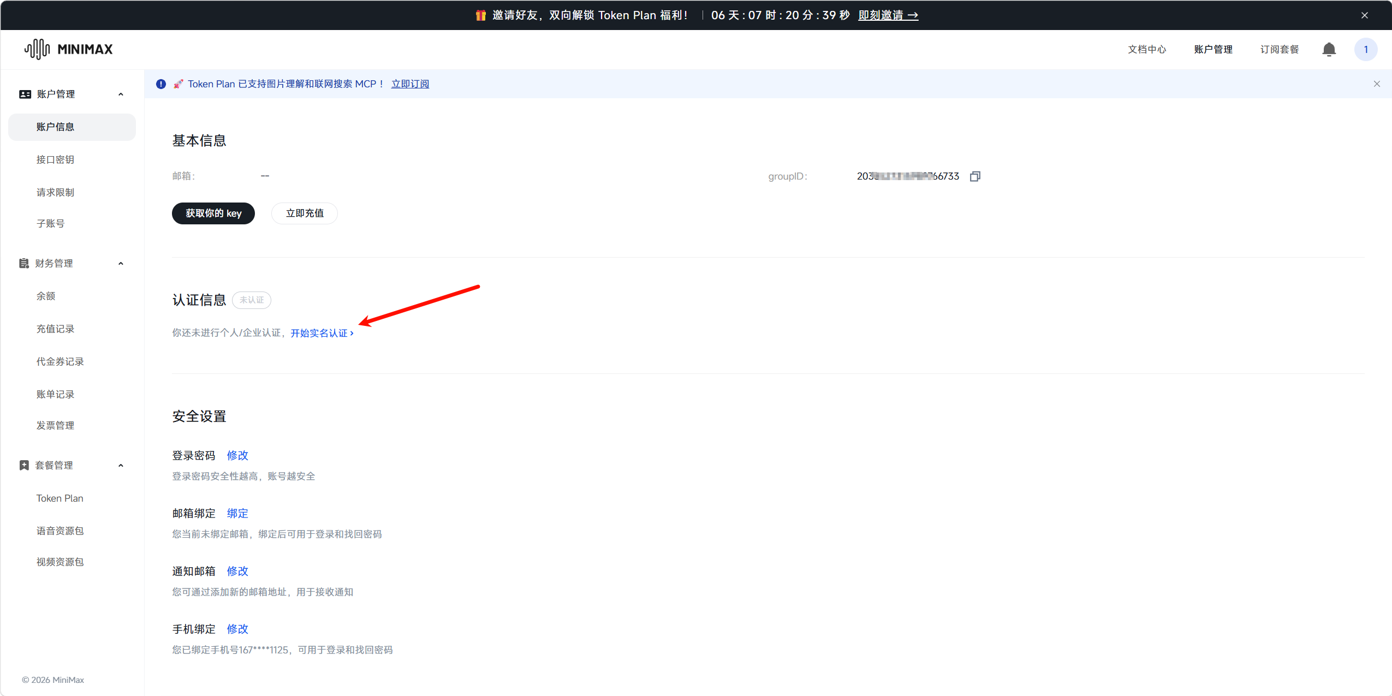The height and width of the screenshot is (696, 1392).
Task: Click 绑定 next to 邮箱绑定
Action: 237,513
